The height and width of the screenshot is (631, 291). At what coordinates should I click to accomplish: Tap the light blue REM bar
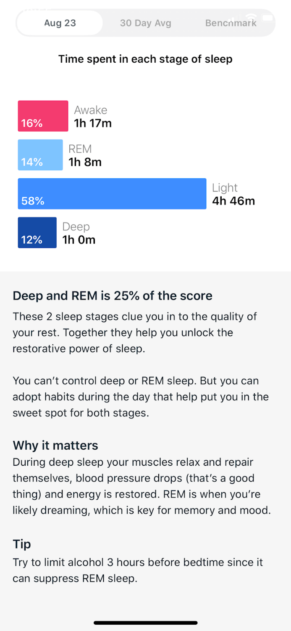point(40,155)
